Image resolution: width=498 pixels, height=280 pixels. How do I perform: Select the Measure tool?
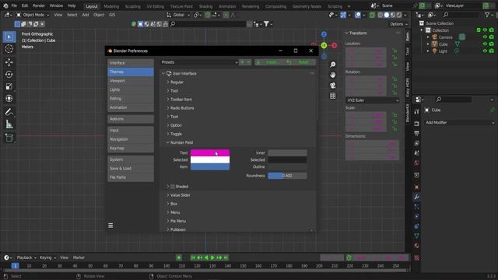9,124
